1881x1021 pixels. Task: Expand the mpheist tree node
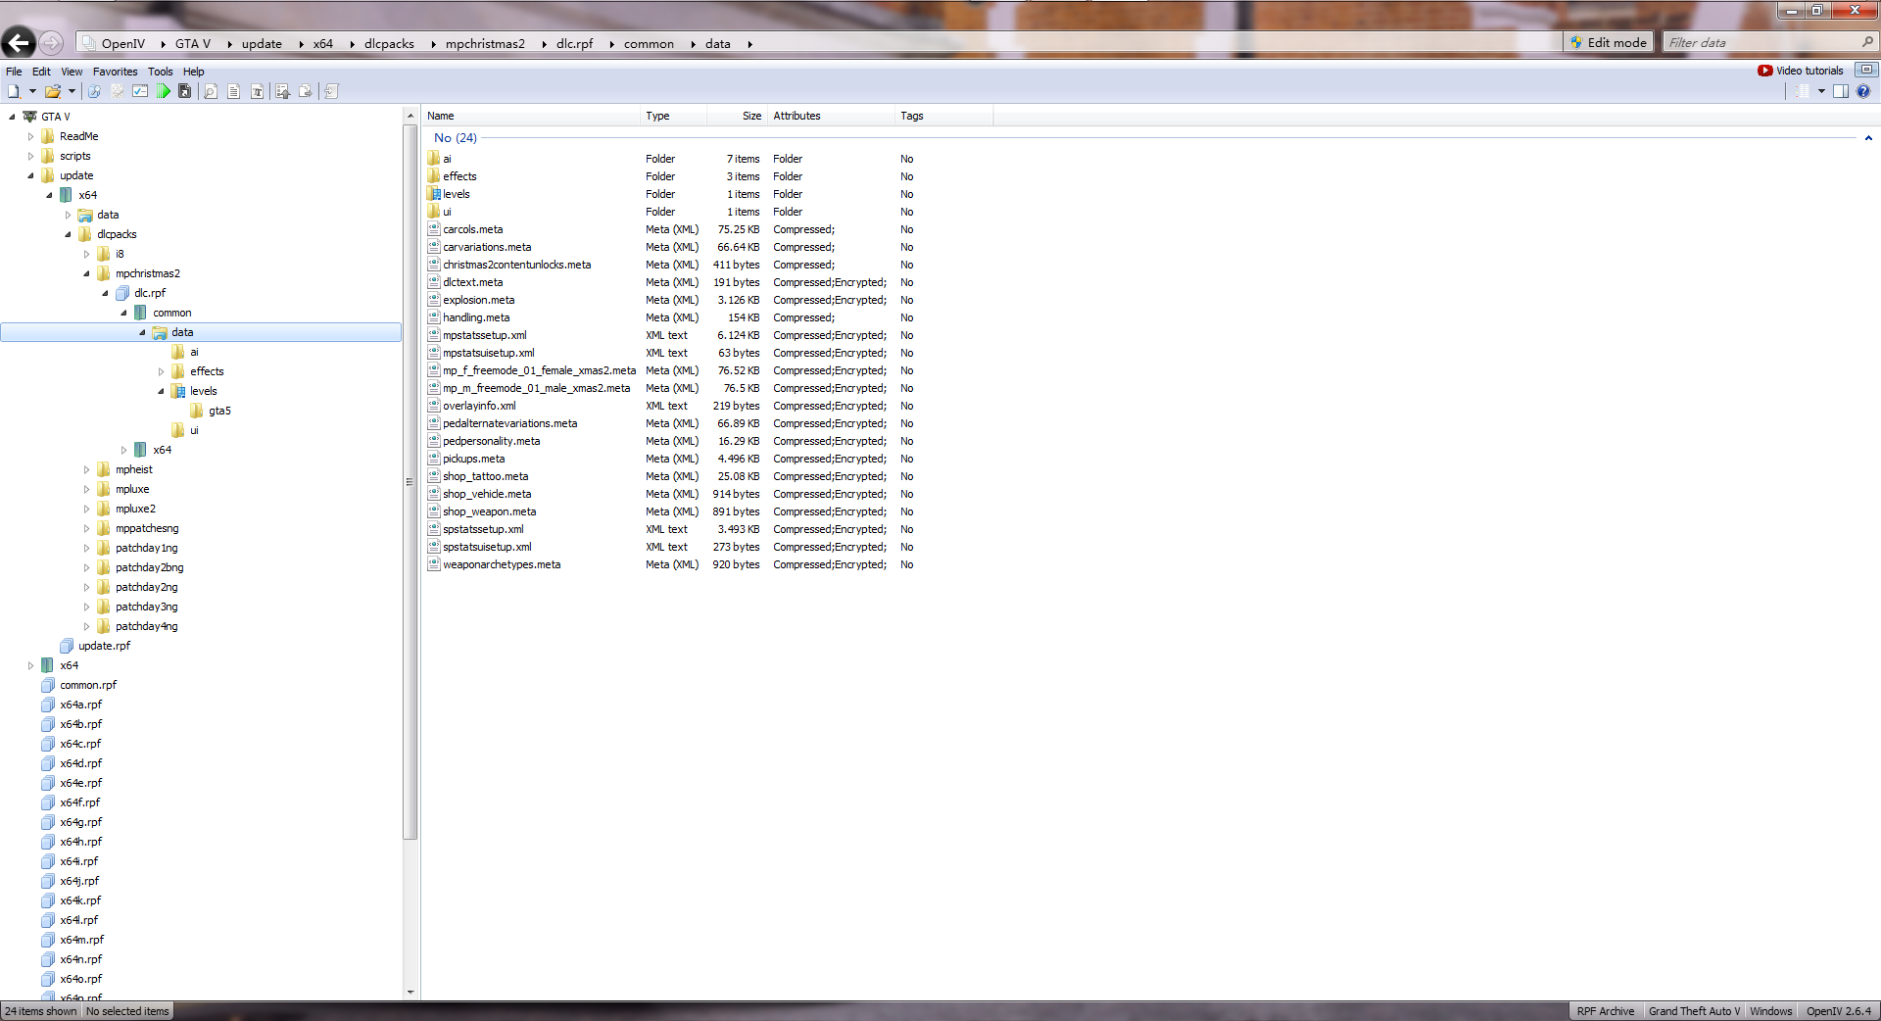click(x=86, y=469)
